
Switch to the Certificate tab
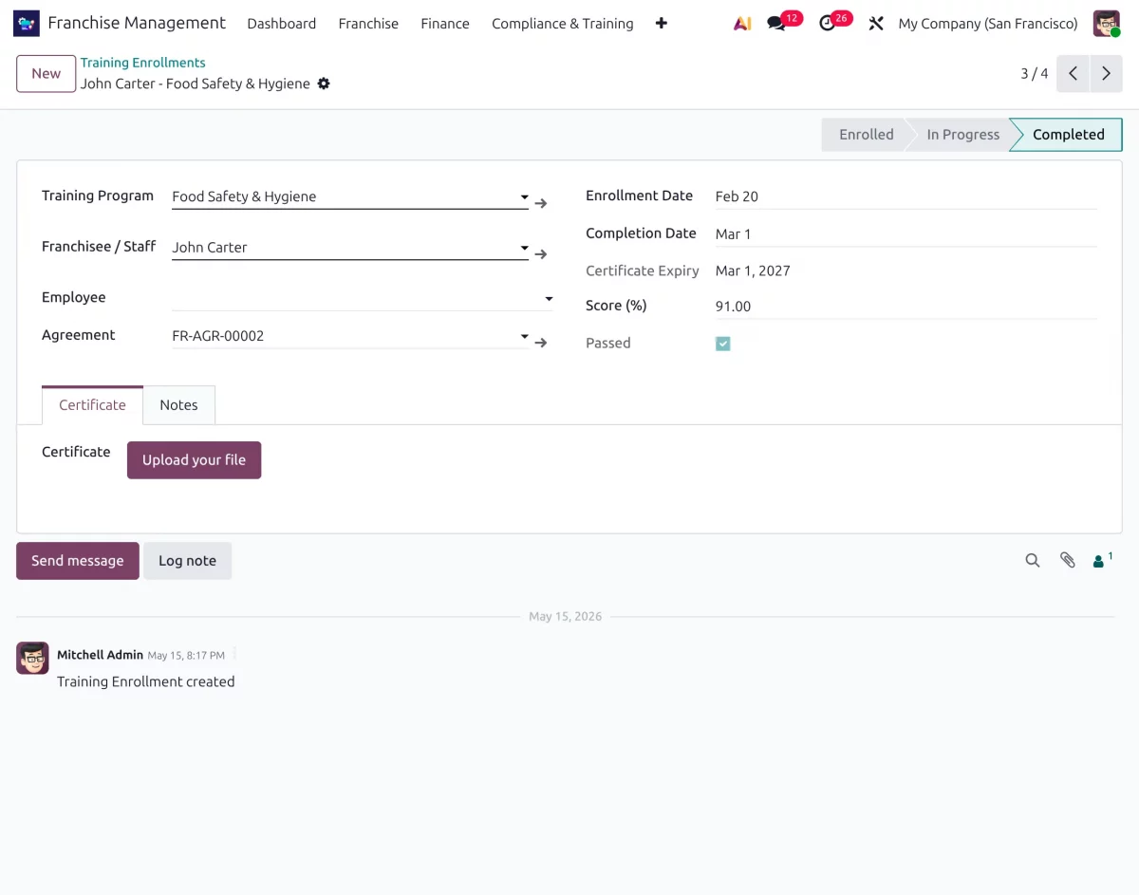pos(92,405)
